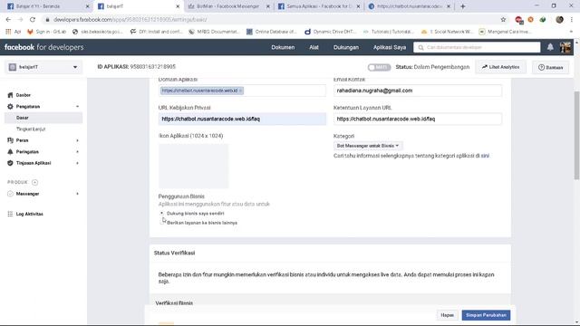Reload the page with refresh icon

(x=33, y=20)
